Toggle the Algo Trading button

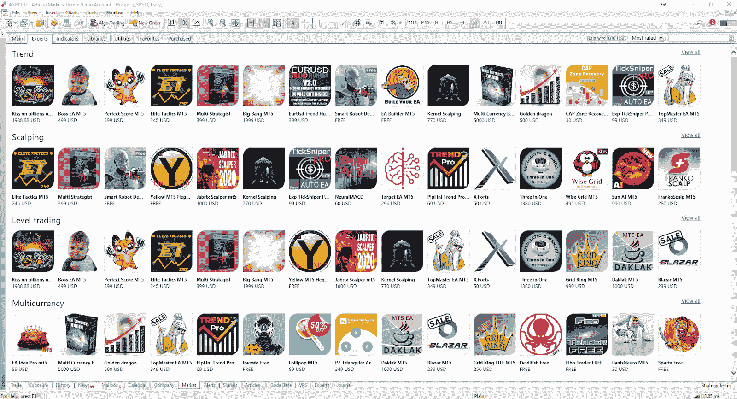107,23
